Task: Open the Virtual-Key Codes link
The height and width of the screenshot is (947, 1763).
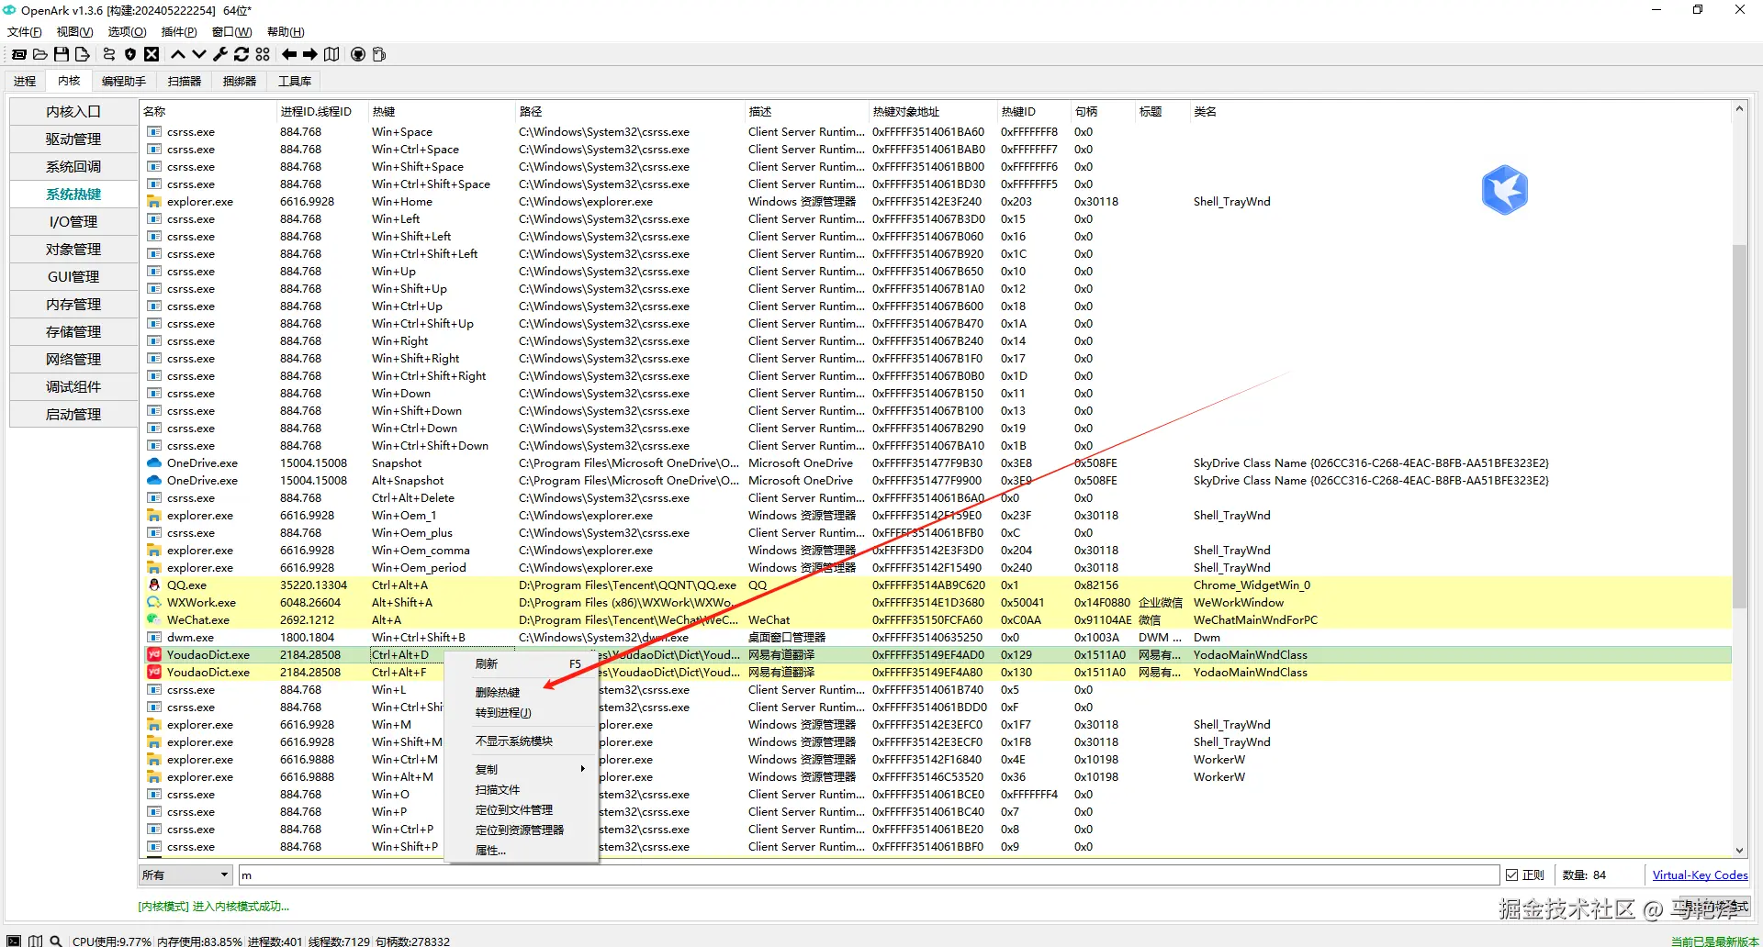Action: point(1700,875)
